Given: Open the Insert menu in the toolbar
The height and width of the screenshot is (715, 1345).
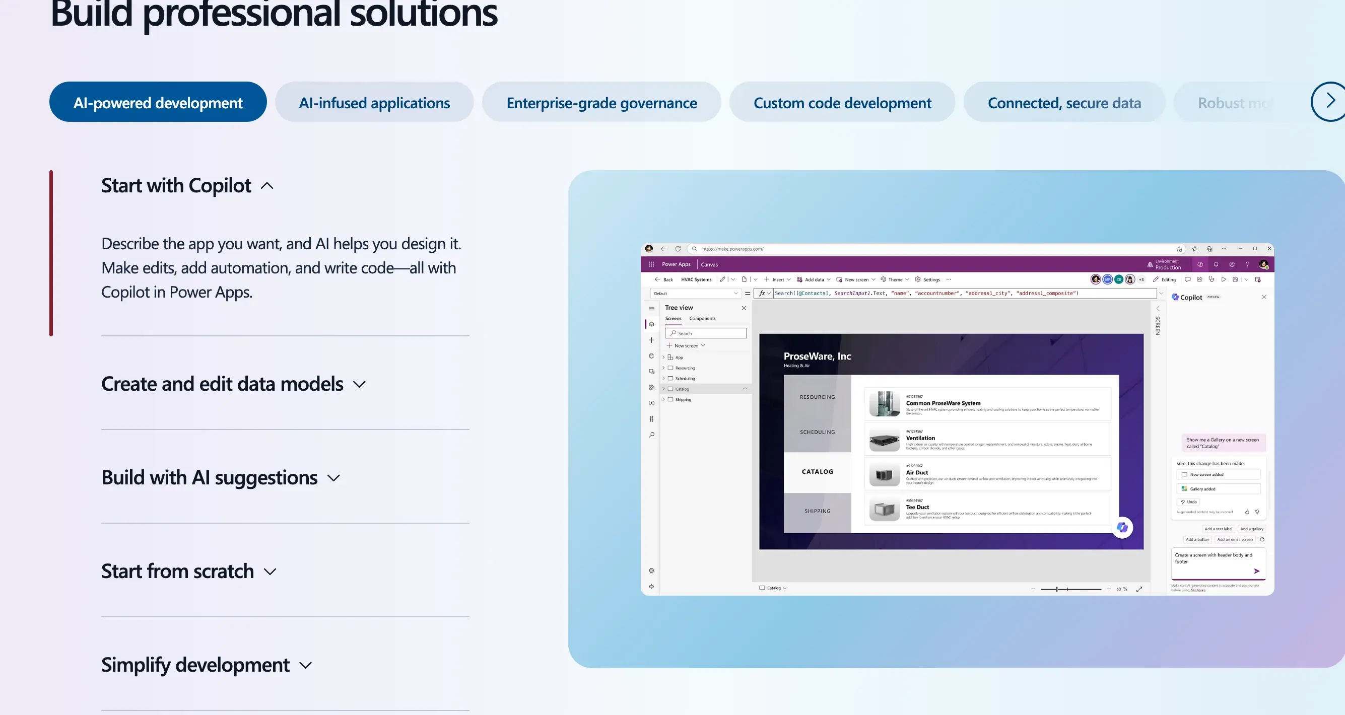Looking at the screenshot, I should pyautogui.click(x=777, y=279).
